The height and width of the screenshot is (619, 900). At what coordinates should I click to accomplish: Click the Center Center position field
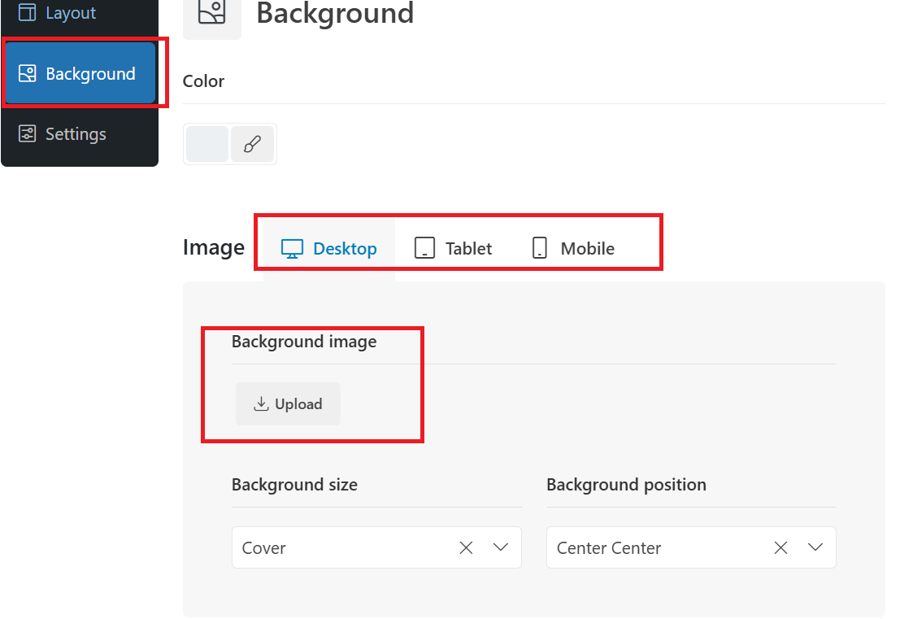(691, 547)
